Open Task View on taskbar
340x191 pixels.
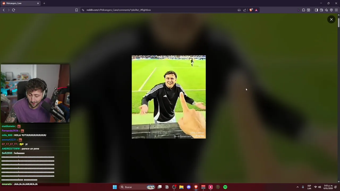coord(160,187)
